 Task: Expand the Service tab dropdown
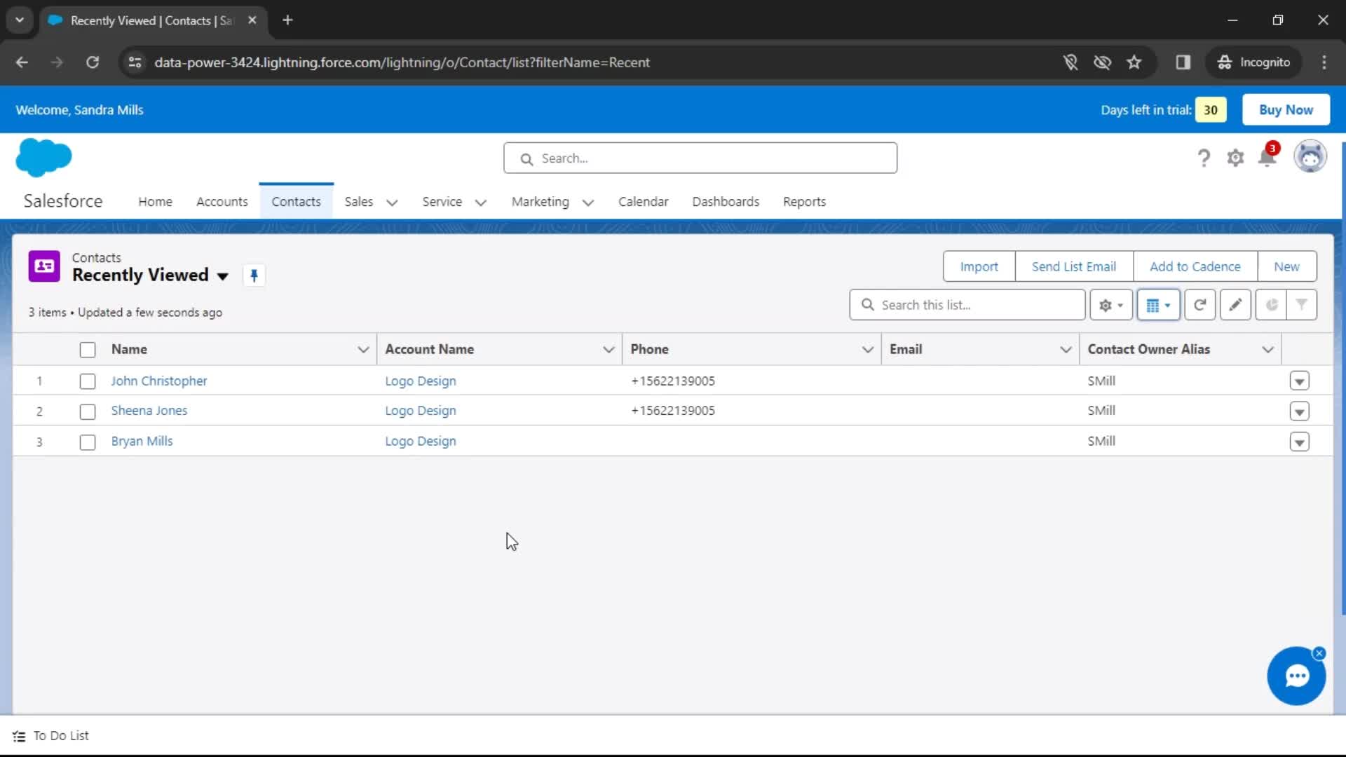[x=480, y=203]
